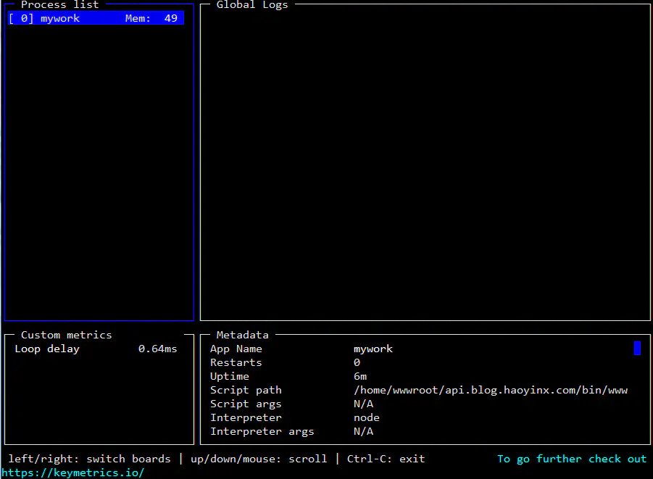Click the 6m uptime value
Viewport: 653px width, 479px height.
point(360,377)
